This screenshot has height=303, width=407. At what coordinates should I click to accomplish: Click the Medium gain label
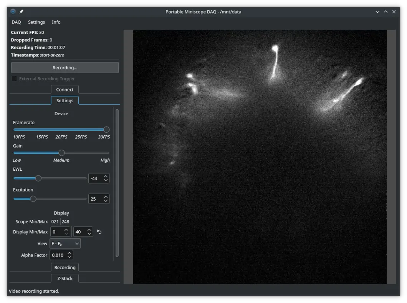pos(61,160)
